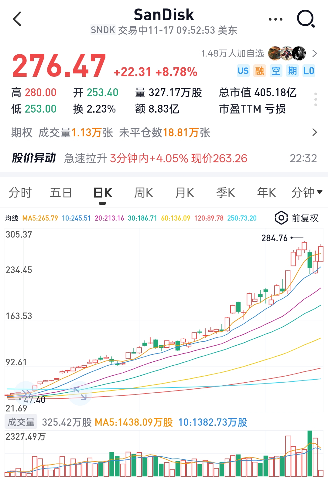Open the 分钟 minute interval dropdown
Screen dimensions: 328x477
click(x=307, y=192)
